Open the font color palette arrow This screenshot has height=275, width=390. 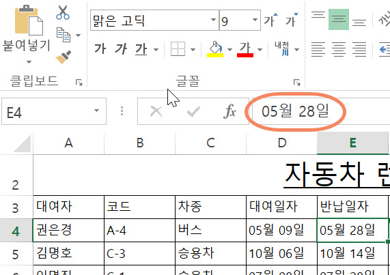coord(260,50)
